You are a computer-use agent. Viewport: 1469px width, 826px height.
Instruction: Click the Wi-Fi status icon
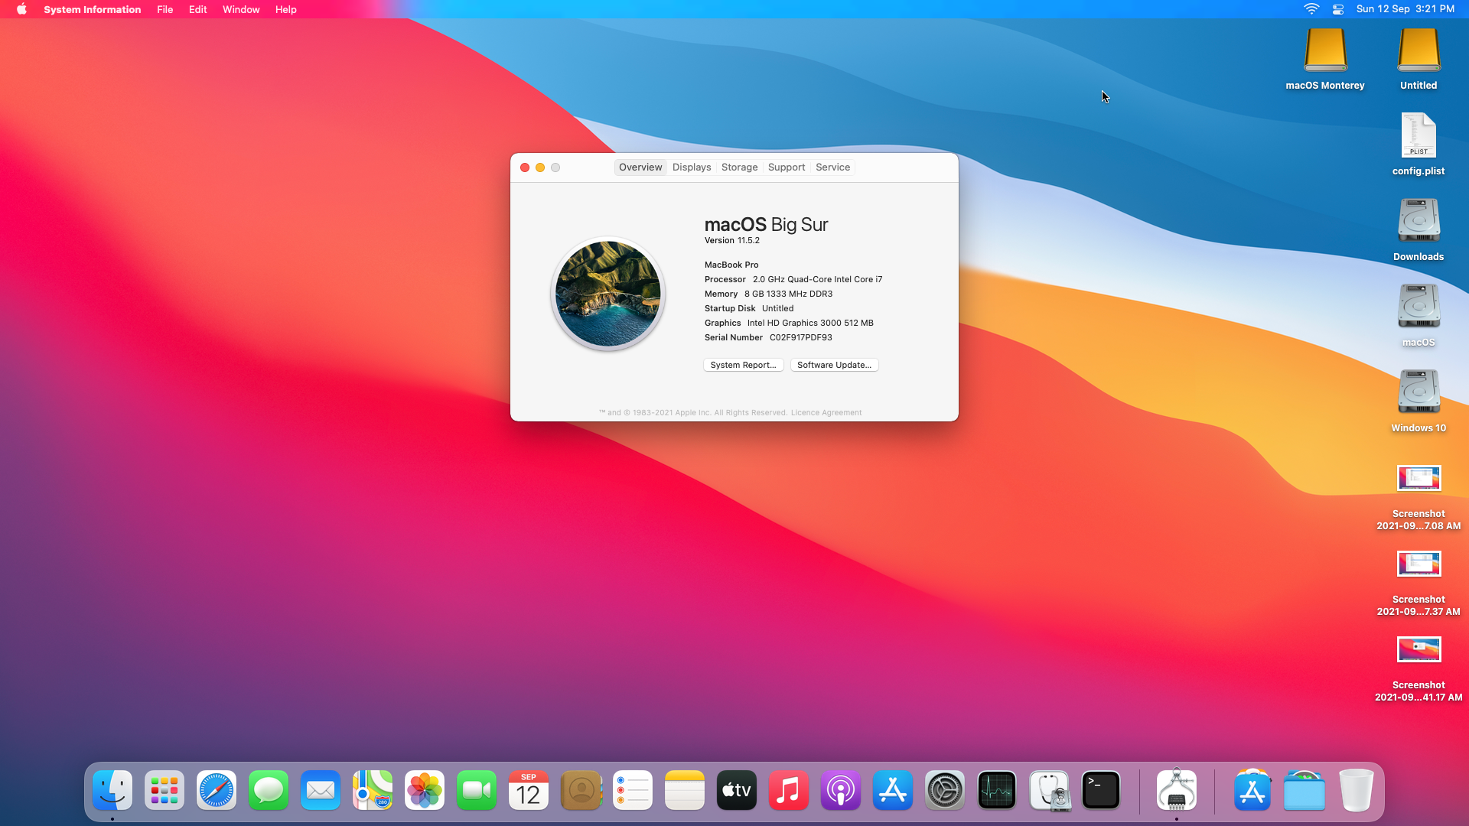[x=1311, y=9]
